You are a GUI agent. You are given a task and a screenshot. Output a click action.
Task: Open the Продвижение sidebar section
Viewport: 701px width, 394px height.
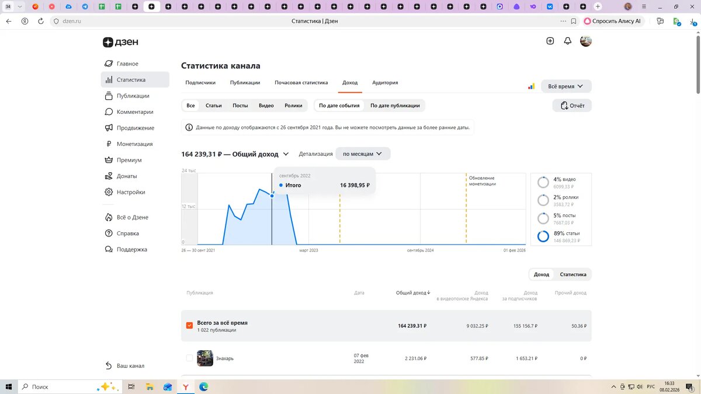(x=133, y=128)
